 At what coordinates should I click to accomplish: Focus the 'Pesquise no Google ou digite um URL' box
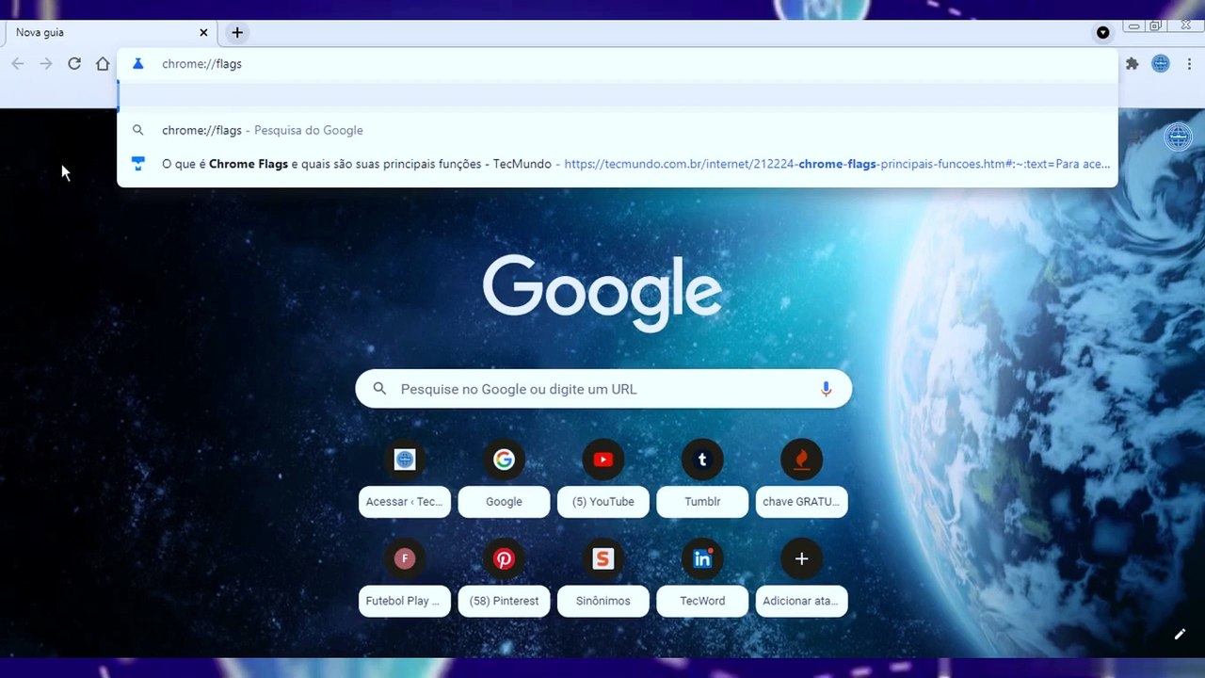click(x=603, y=389)
